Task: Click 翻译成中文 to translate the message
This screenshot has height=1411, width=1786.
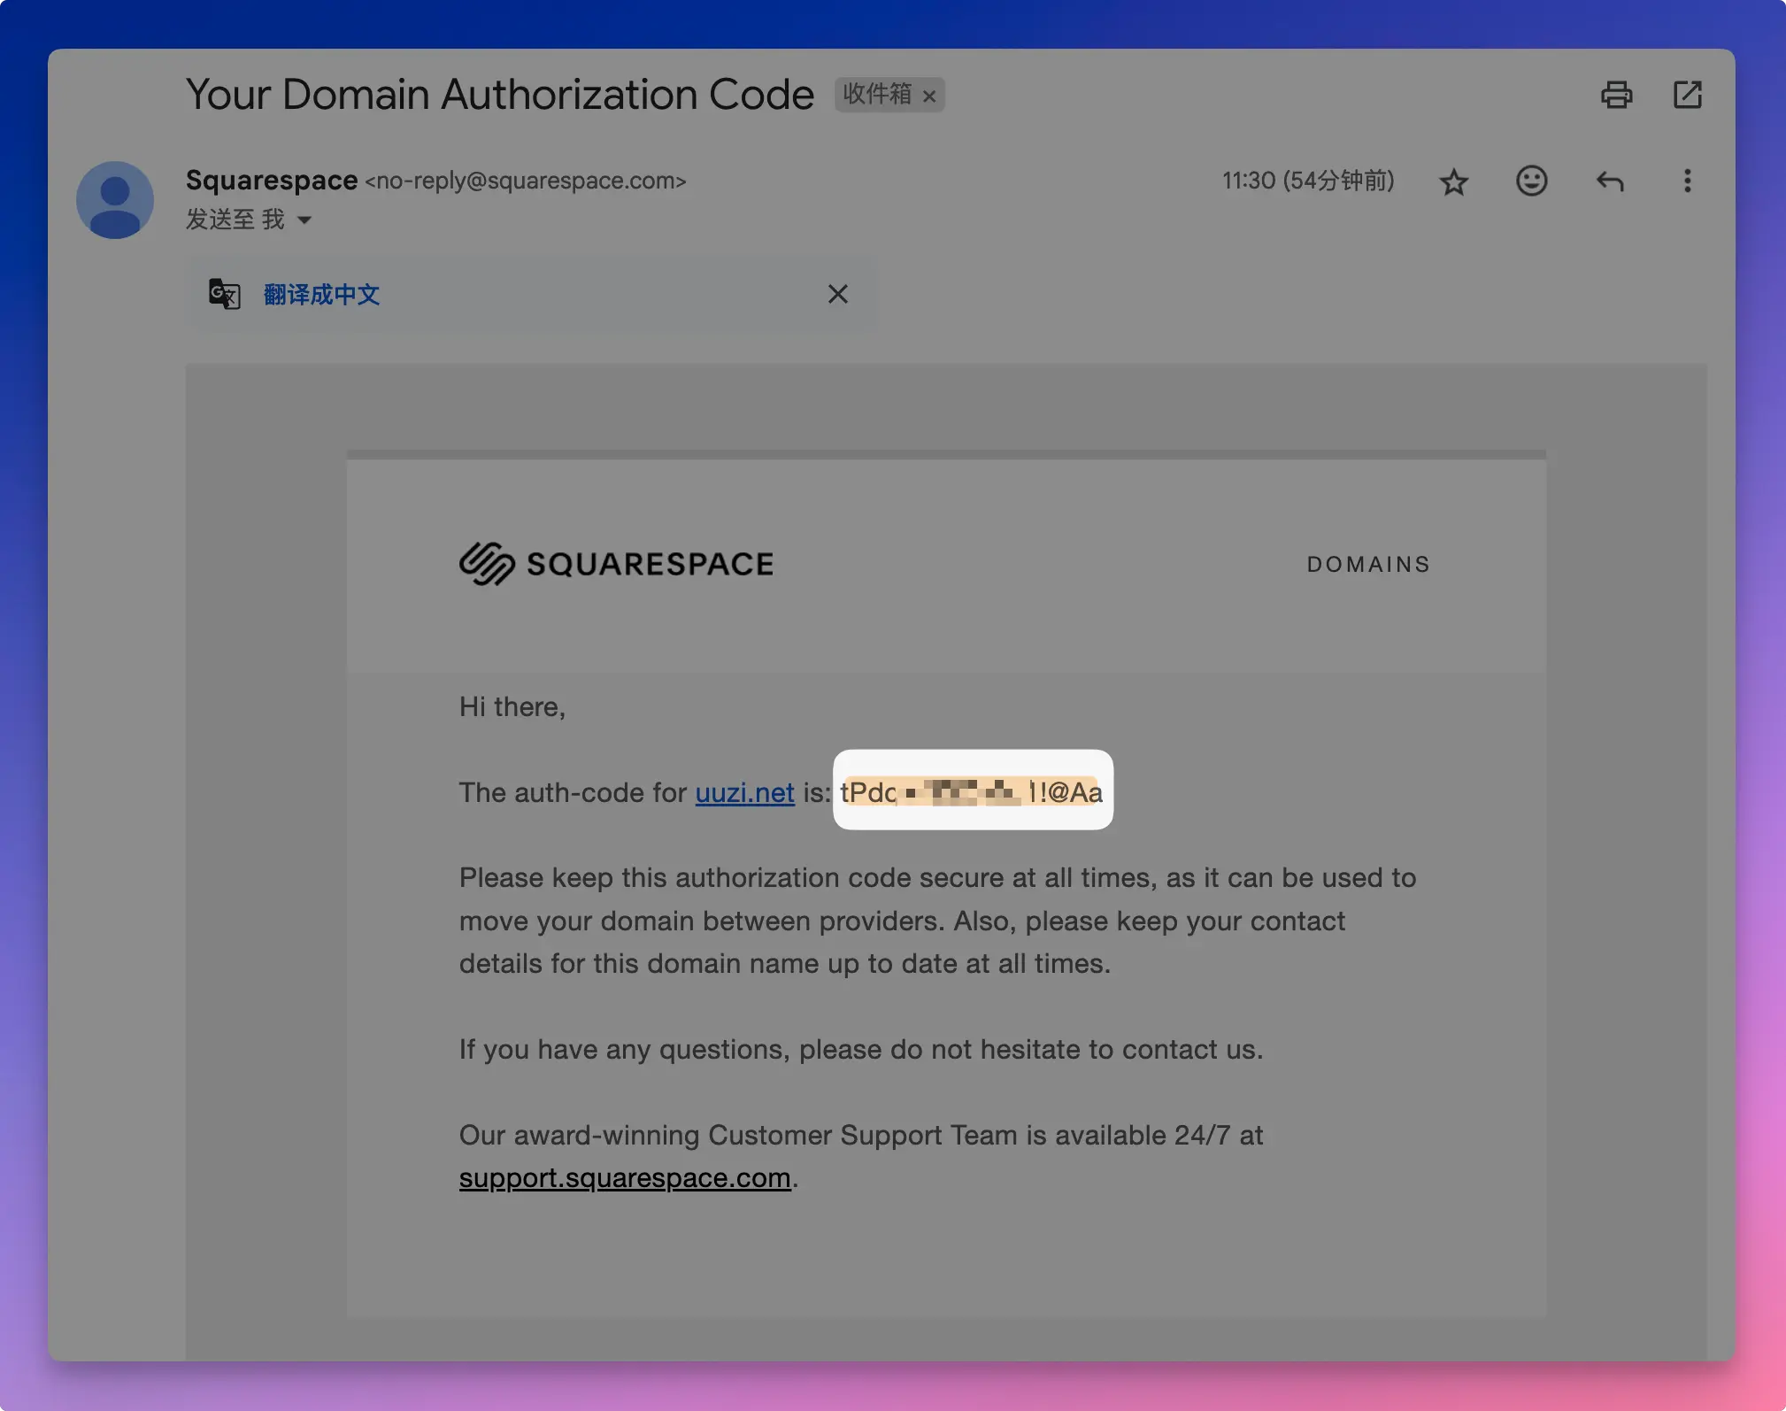Action: pyautogui.click(x=321, y=295)
